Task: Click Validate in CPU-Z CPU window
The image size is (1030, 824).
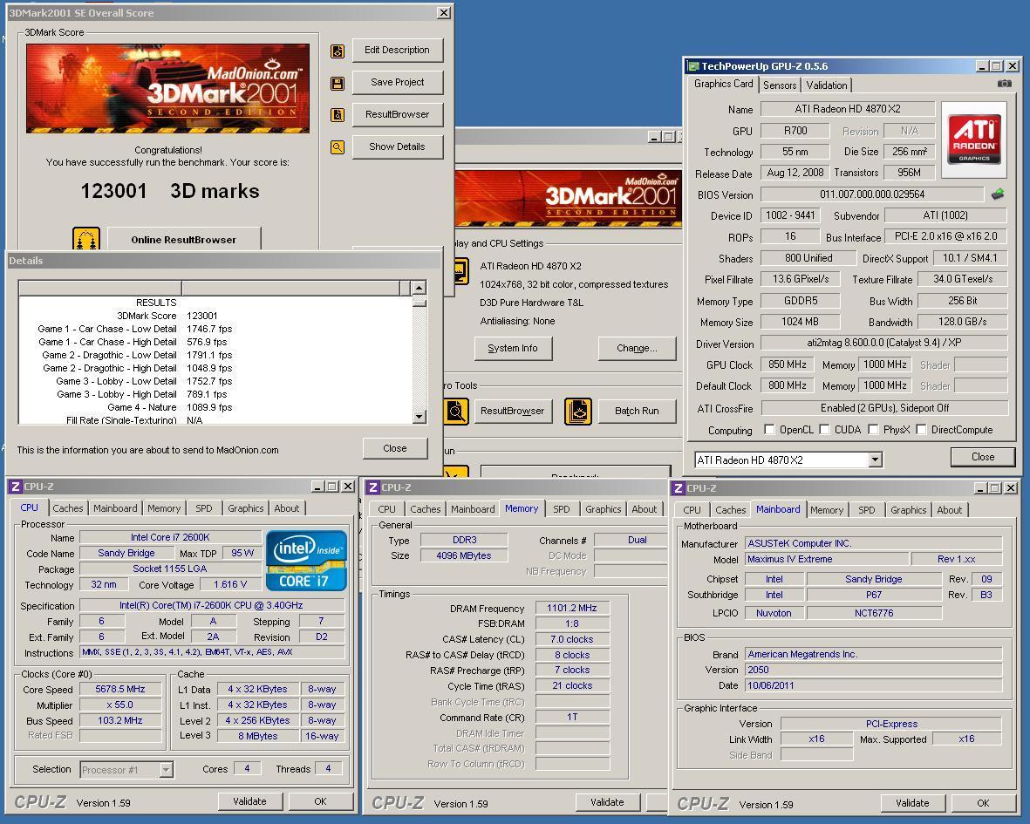Action: click(x=249, y=801)
